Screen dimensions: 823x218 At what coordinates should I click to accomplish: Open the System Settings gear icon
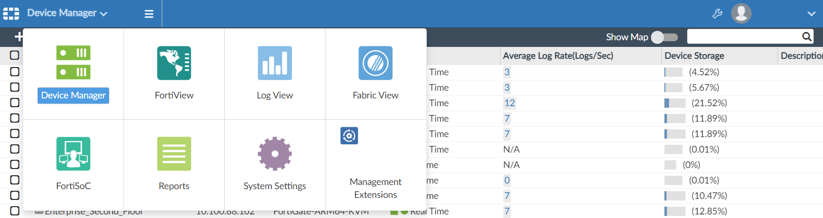[x=275, y=154]
